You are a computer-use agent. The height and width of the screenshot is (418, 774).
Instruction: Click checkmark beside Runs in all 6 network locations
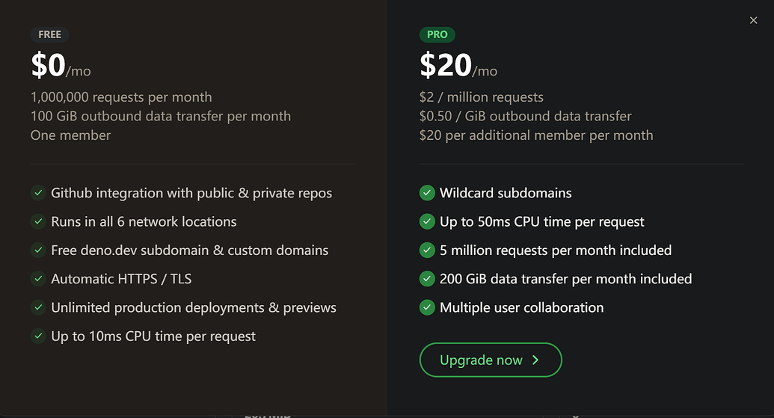(x=38, y=221)
